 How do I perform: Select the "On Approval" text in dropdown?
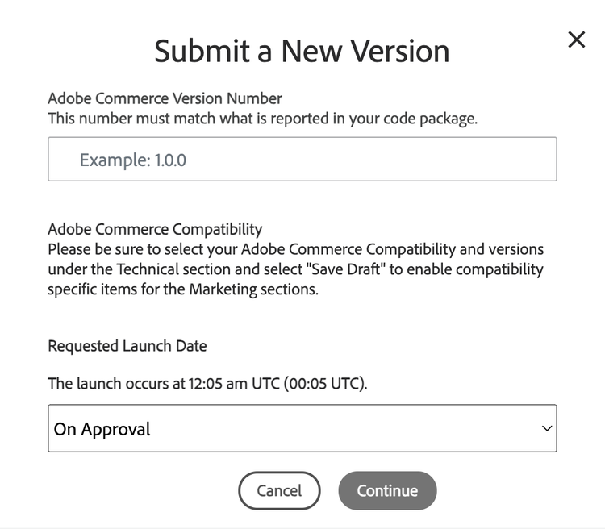click(102, 429)
